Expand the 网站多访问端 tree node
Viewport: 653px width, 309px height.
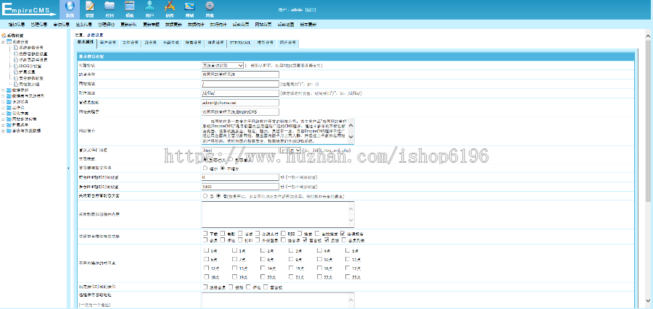3,119
